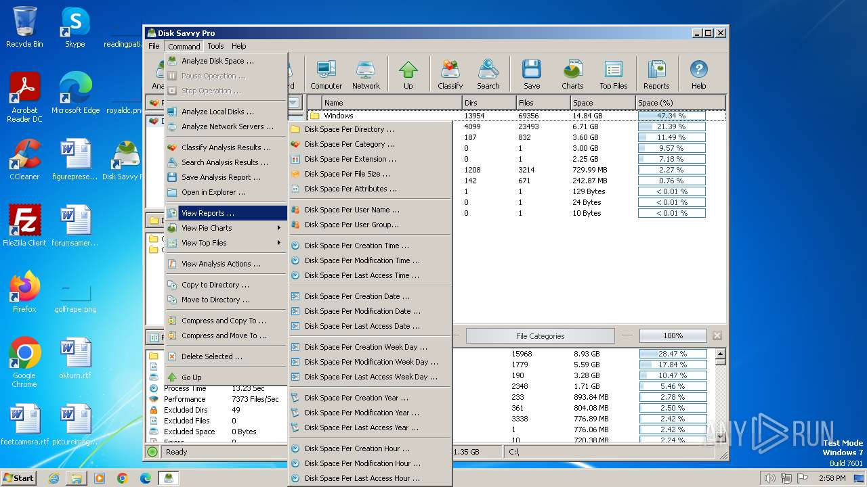The width and height of the screenshot is (867, 487).
Task: Open FileZilla Client desktop shortcut
Action: click(x=24, y=225)
